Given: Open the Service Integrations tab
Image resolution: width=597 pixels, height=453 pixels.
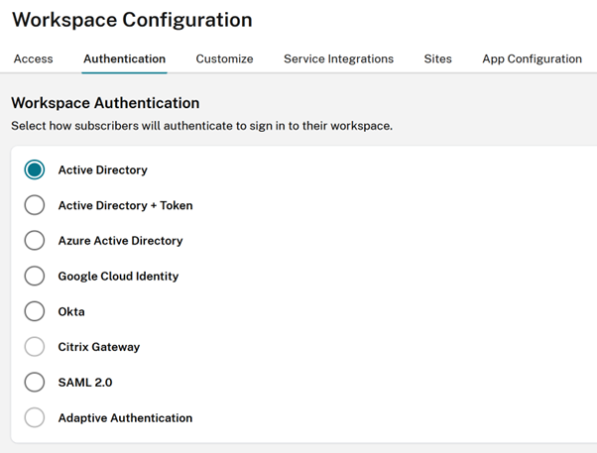Looking at the screenshot, I should click(338, 59).
